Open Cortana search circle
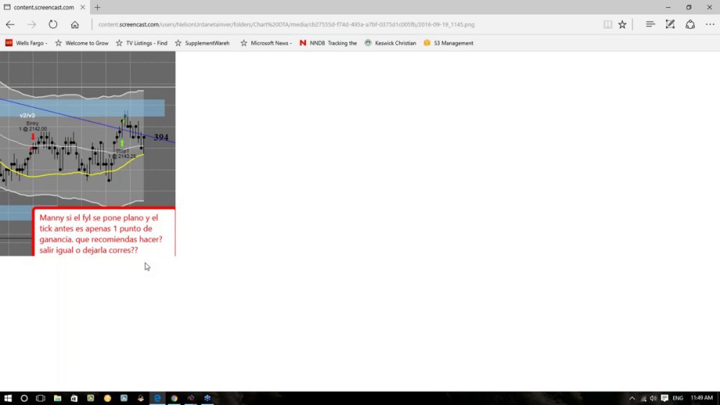720x405 pixels. tap(24, 398)
